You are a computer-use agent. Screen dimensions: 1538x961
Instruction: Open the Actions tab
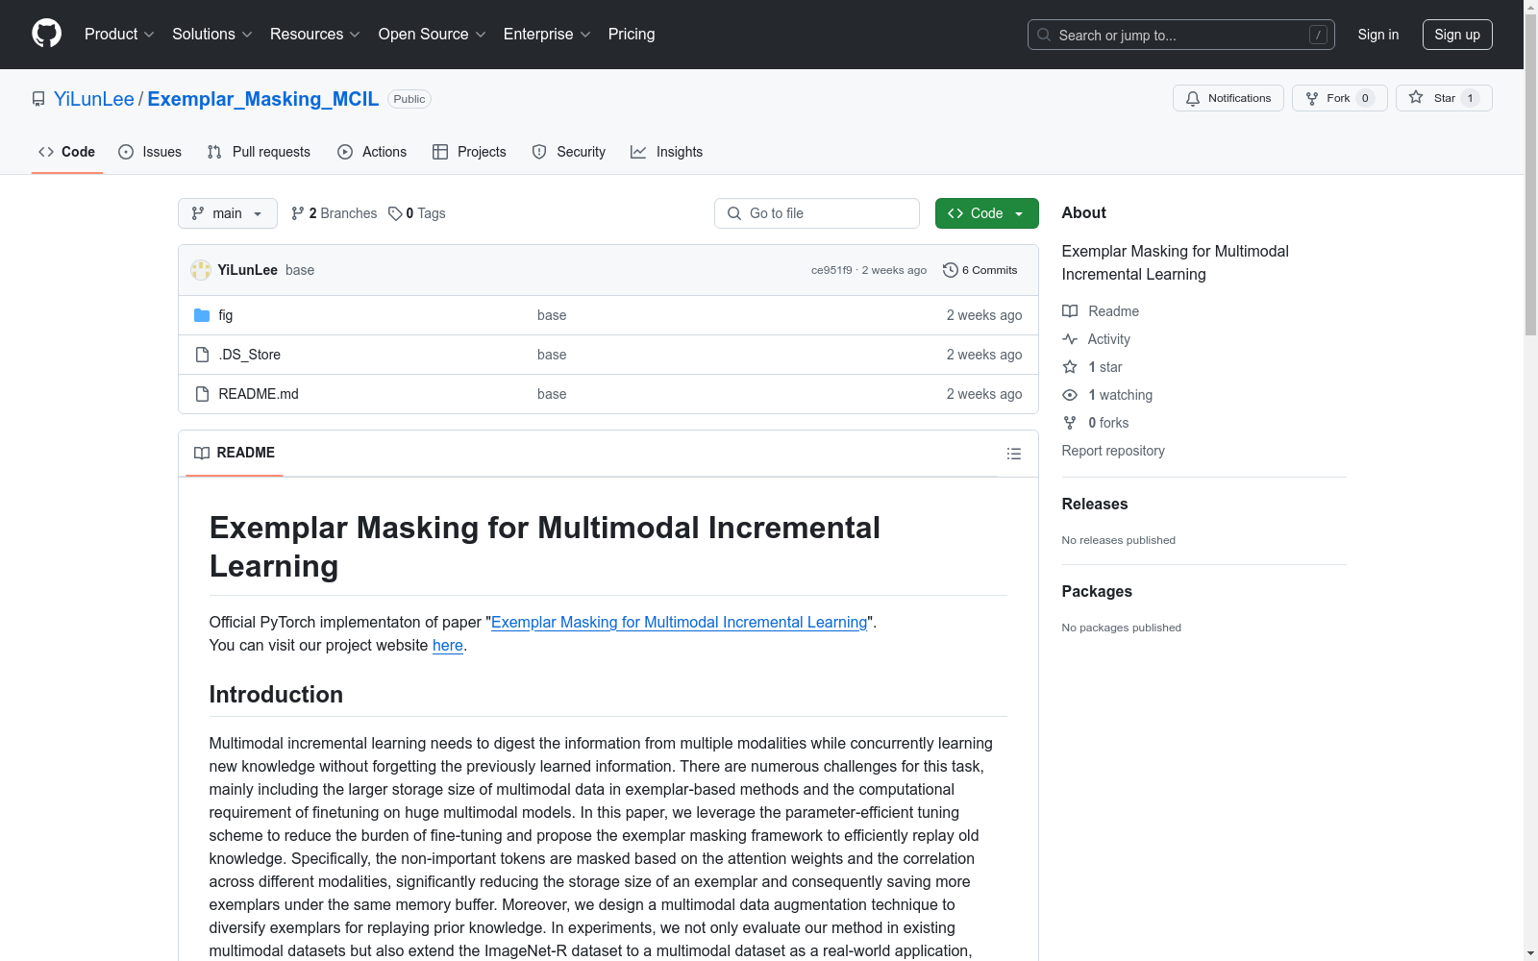click(372, 152)
